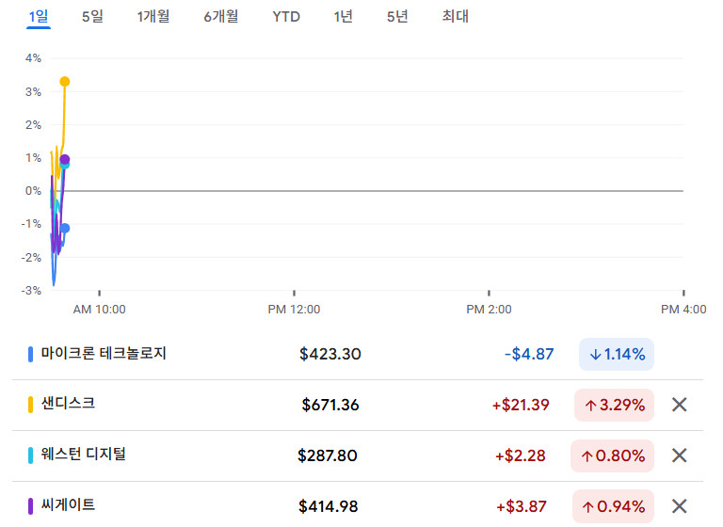The image size is (723, 527).
Task: Click the yellow 샌디스크 color marker
Action: coord(31,405)
